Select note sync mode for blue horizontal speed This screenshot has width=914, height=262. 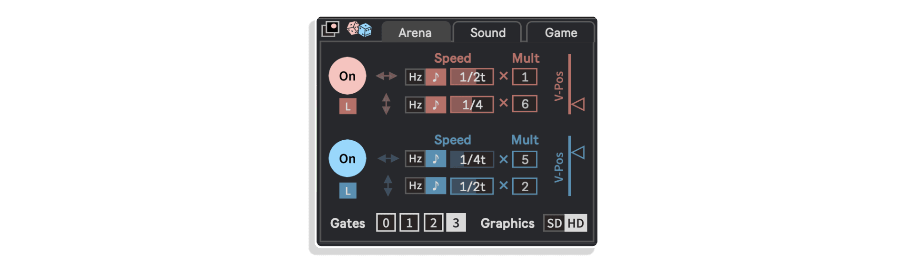(x=436, y=159)
